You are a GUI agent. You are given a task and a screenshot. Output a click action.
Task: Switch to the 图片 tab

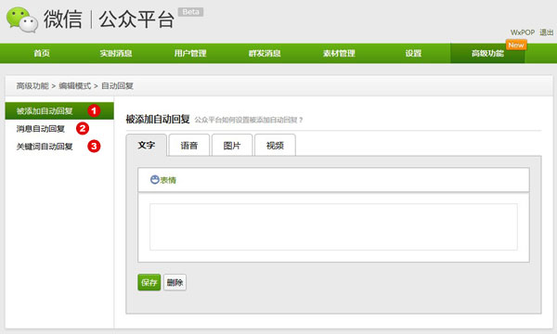pyautogui.click(x=232, y=145)
